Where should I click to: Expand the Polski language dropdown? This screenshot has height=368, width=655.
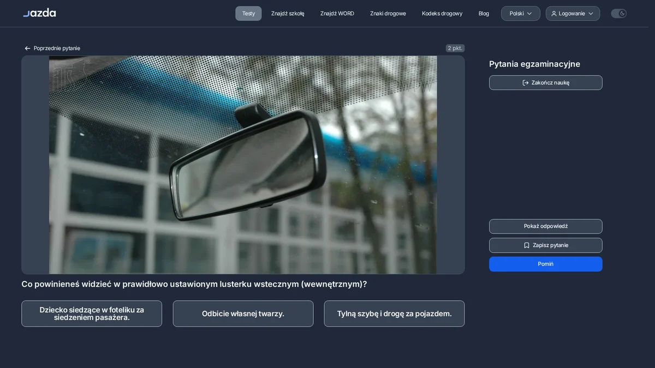[x=521, y=14]
